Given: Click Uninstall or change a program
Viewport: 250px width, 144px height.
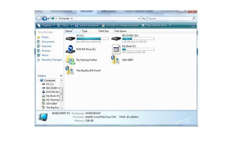Looking at the screenshot, I should pos(120,25).
